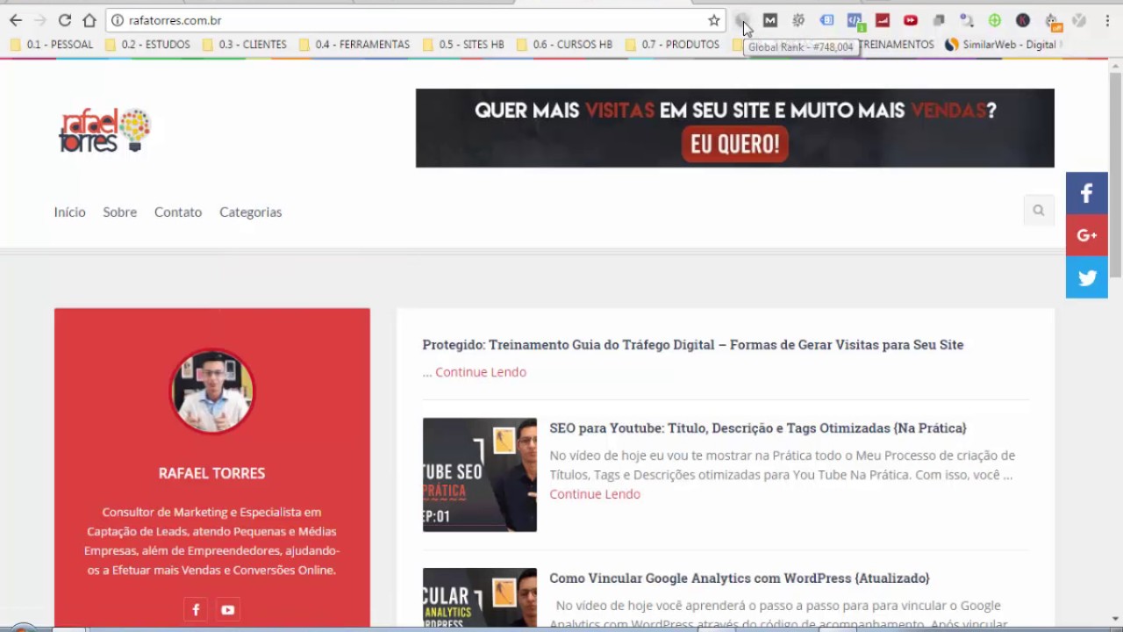Click the extension icon with orange off badge
Image resolution: width=1123 pixels, height=632 pixels.
pyautogui.click(x=1052, y=21)
